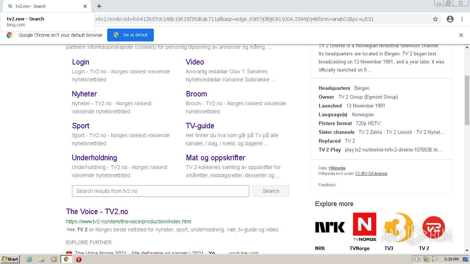Image resolution: width=470 pixels, height=264 pixels.
Task: Open the TV 2 Zebra sister channel link
Action: [x=370, y=132]
